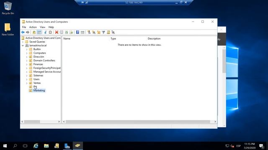Click the network icon in system tray
The width and height of the screenshot is (268, 150).
pos(227,146)
